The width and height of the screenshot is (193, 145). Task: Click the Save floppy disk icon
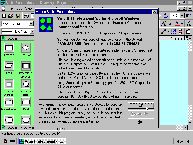tap(18, 16)
